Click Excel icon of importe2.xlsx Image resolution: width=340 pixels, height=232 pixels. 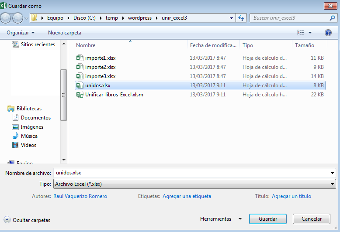(80, 67)
